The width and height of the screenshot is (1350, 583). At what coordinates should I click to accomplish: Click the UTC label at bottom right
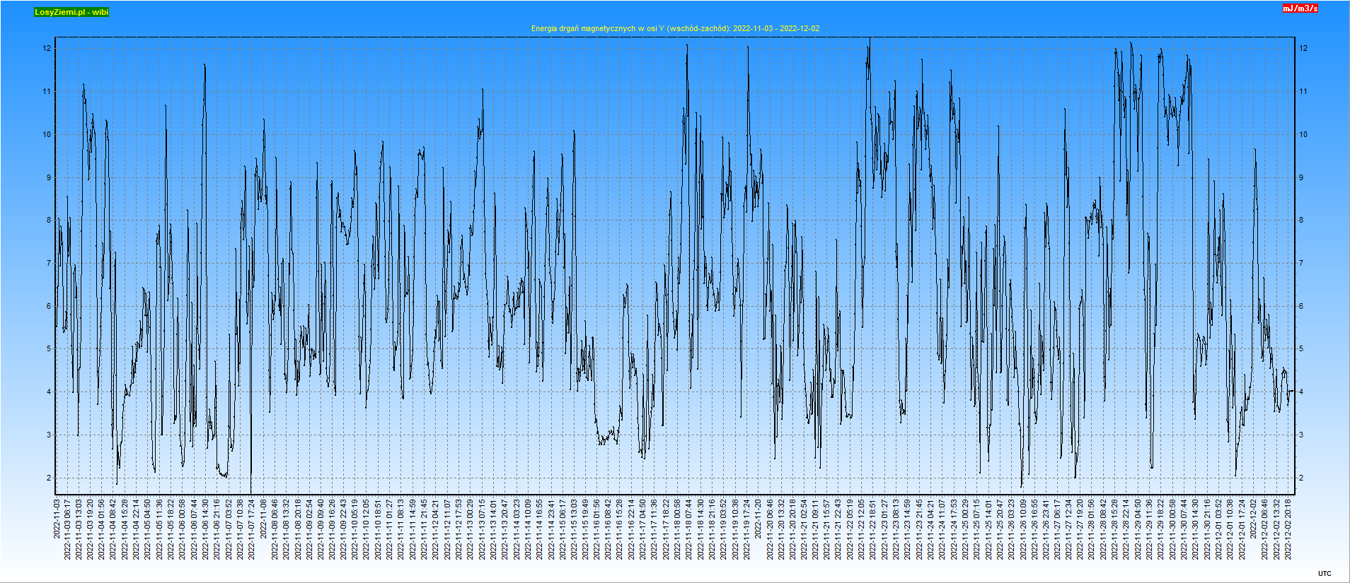1325,573
